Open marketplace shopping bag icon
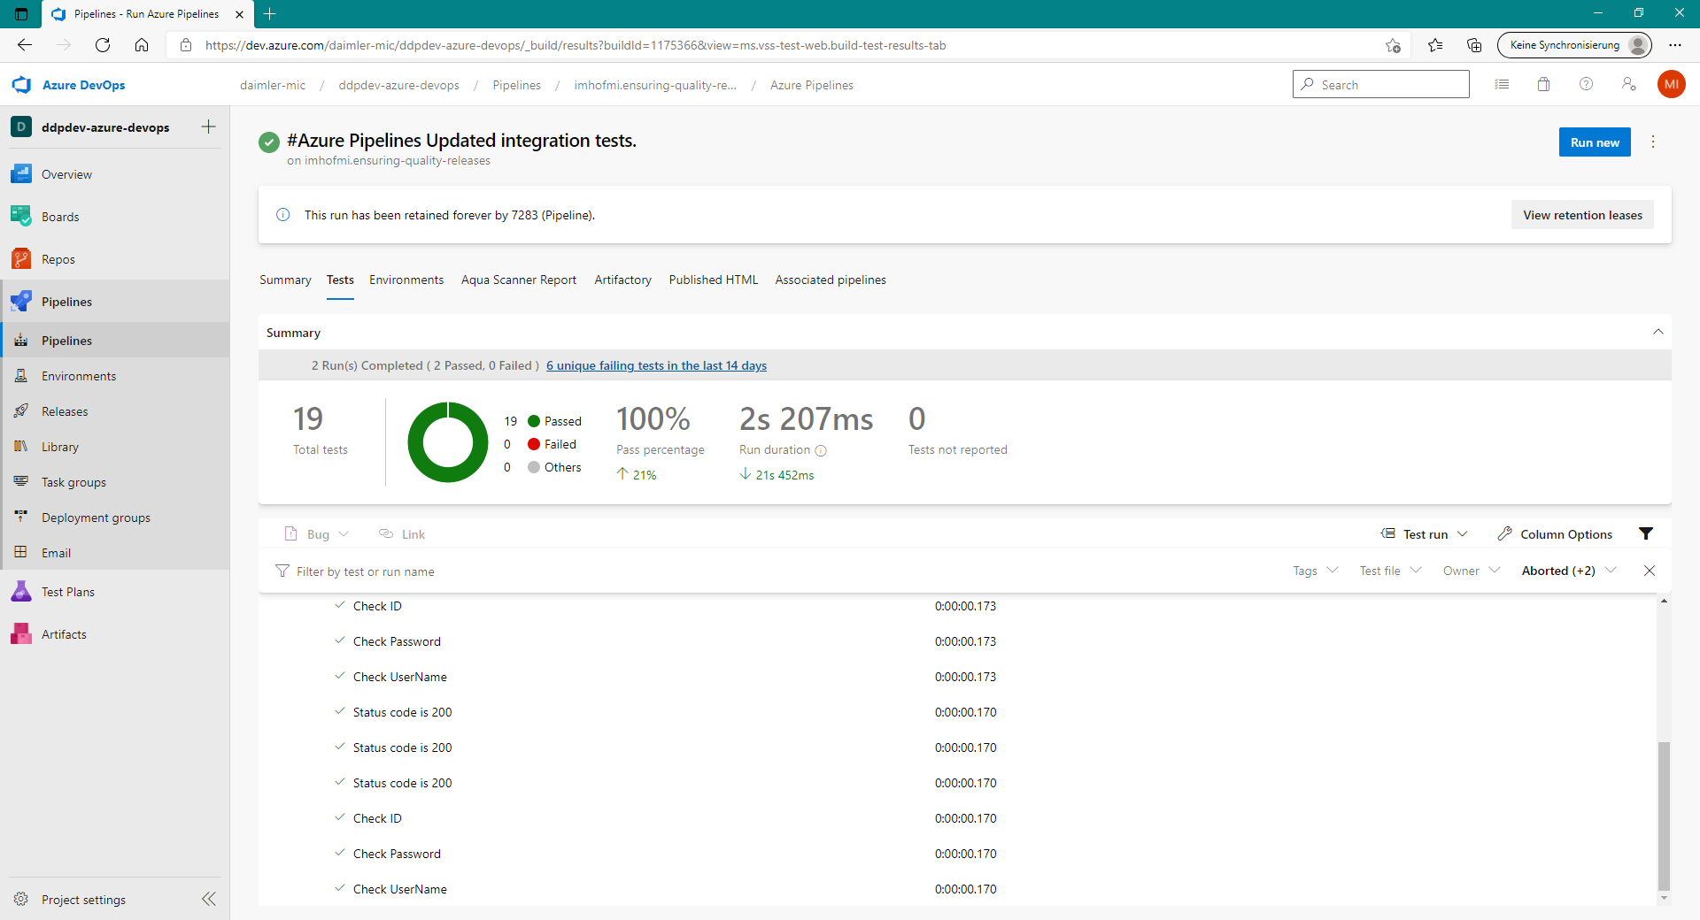The height and width of the screenshot is (920, 1700). (x=1543, y=84)
